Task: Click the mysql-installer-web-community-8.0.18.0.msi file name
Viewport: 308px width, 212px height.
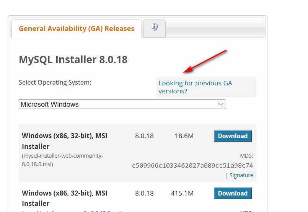Action: tap(62, 160)
